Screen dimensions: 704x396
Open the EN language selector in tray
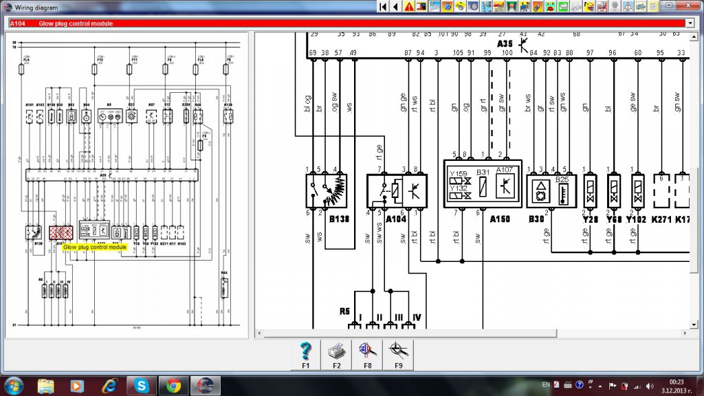point(546,385)
